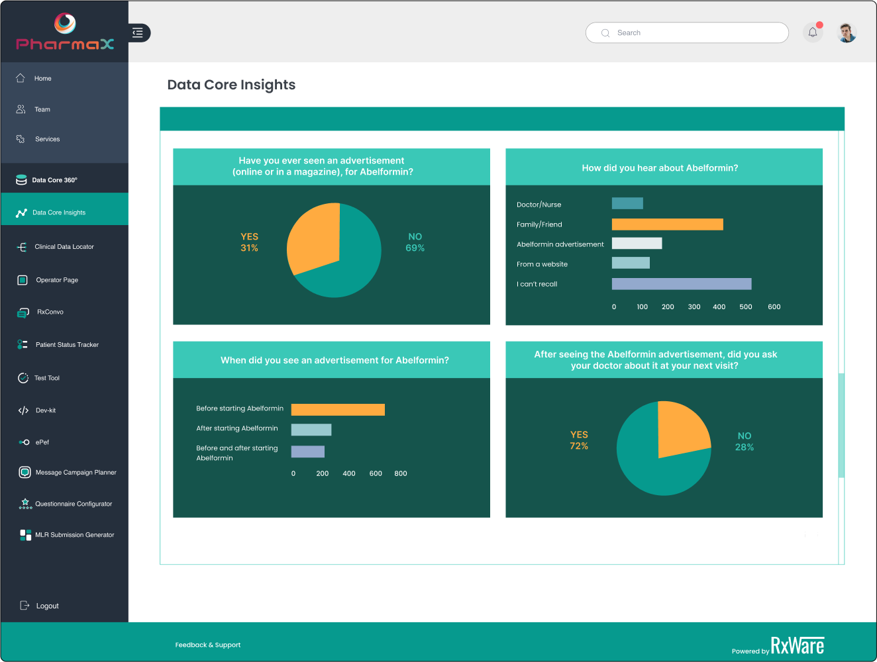Click the Team people icon
The width and height of the screenshot is (877, 662).
point(21,109)
